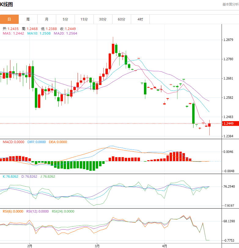Click the RSI(24) indicator label

[x=63, y=211]
